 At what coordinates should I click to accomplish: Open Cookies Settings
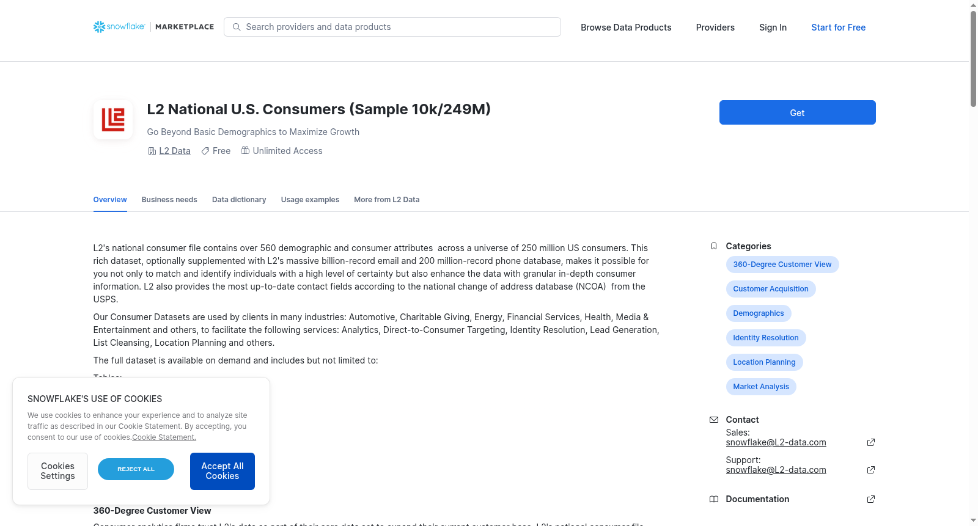click(x=58, y=471)
